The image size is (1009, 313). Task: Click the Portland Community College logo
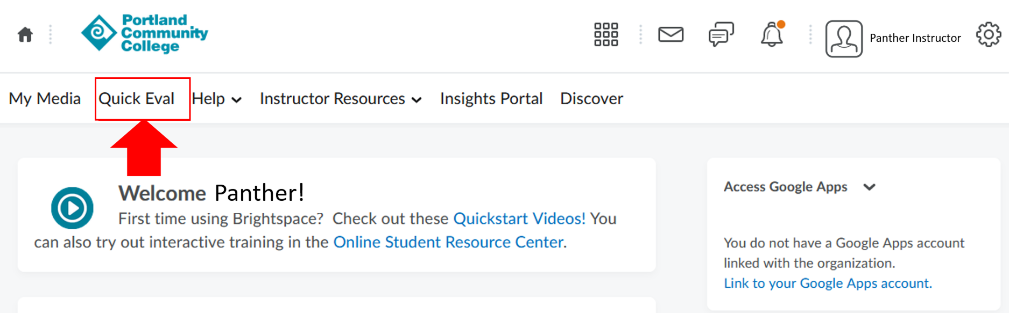[x=144, y=33]
